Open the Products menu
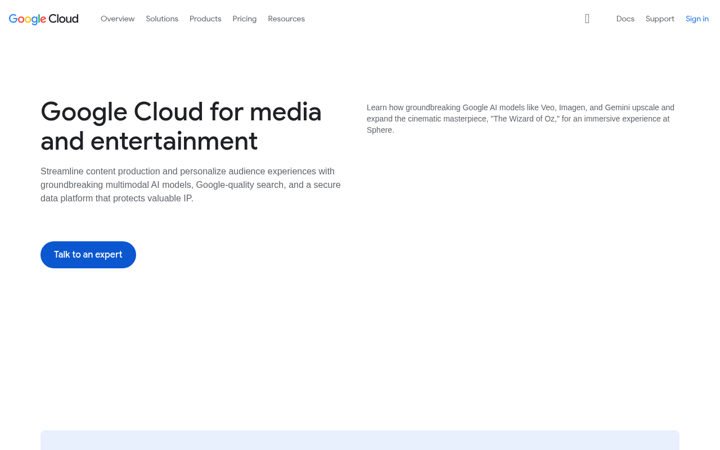Screen dimensions: 720x450 point(205,19)
